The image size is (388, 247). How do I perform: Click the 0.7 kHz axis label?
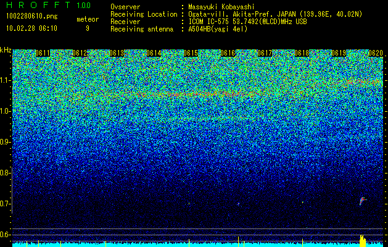(4, 204)
